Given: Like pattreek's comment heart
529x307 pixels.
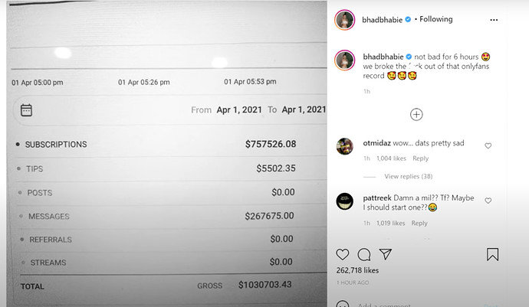Looking at the screenshot, I should pyautogui.click(x=488, y=201).
